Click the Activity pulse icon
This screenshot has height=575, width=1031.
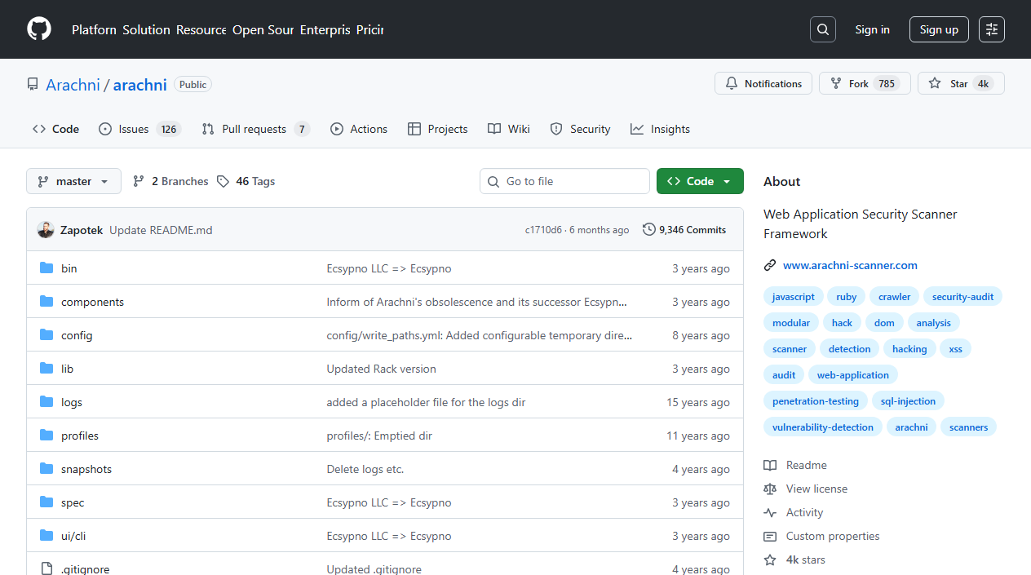(x=770, y=512)
